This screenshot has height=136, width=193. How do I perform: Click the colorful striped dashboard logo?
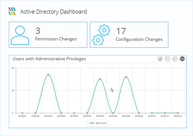point(12,11)
